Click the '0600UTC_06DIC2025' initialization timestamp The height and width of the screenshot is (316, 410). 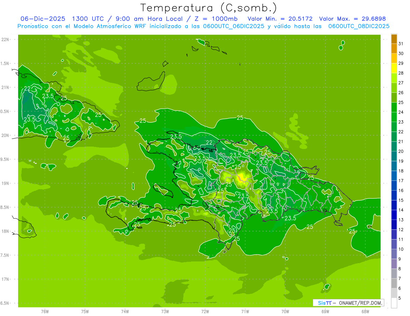click(x=233, y=26)
